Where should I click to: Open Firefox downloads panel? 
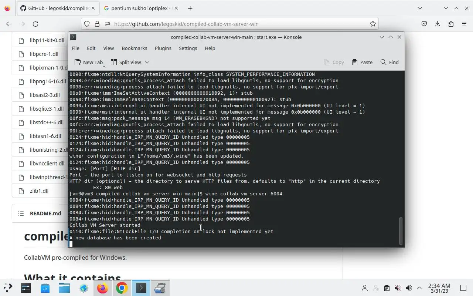click(438, 24)
